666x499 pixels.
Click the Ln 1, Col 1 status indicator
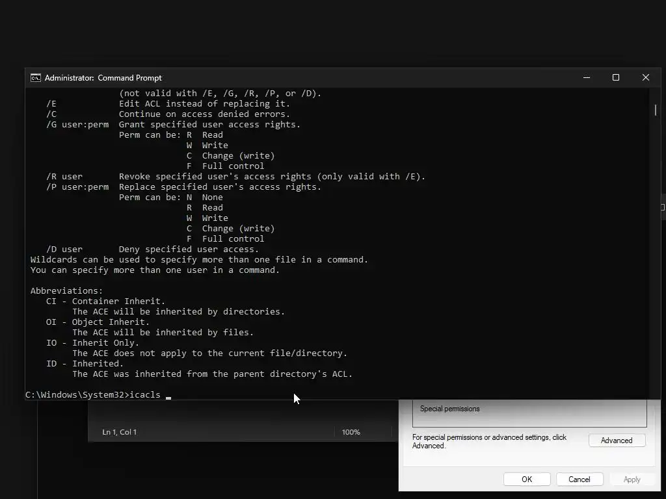pos(120,432)
